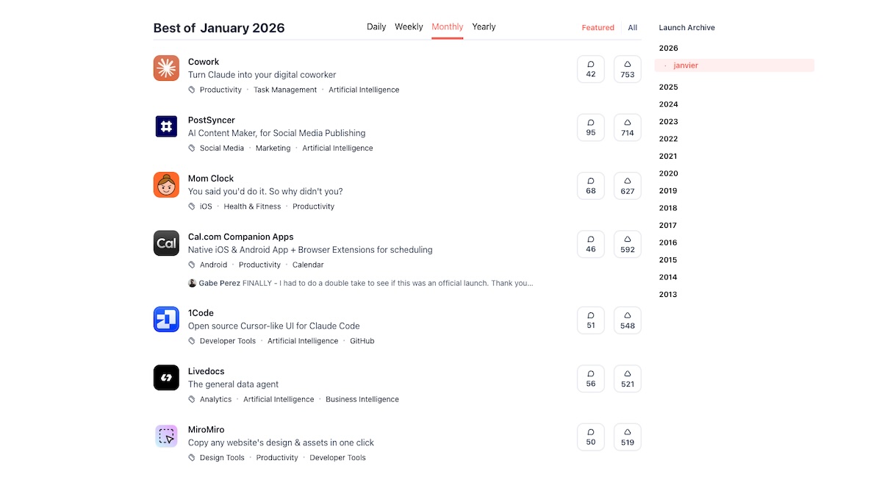Click the Developer Tools tag under 1Code
Screen dimensions: 882x477
coord(228,341)
